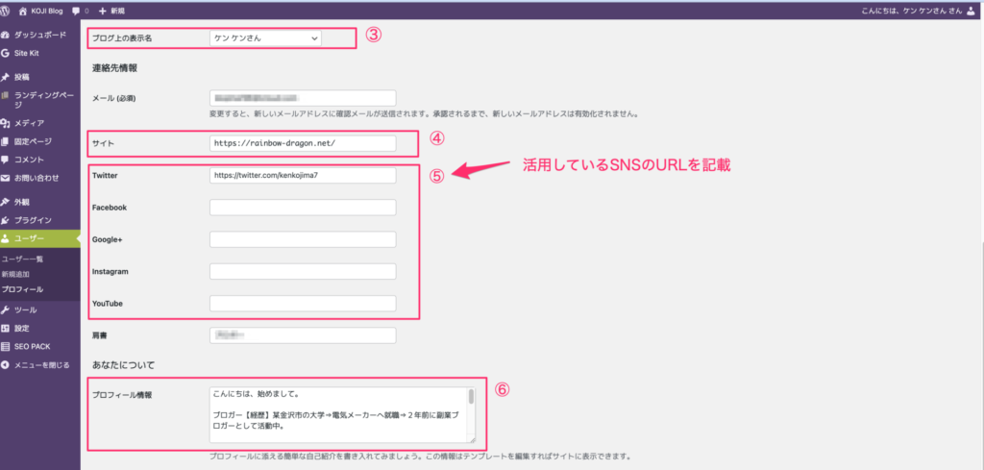984x470 pixels.
Task: Click the Posts pushpin icon
Action: [5, 77]
